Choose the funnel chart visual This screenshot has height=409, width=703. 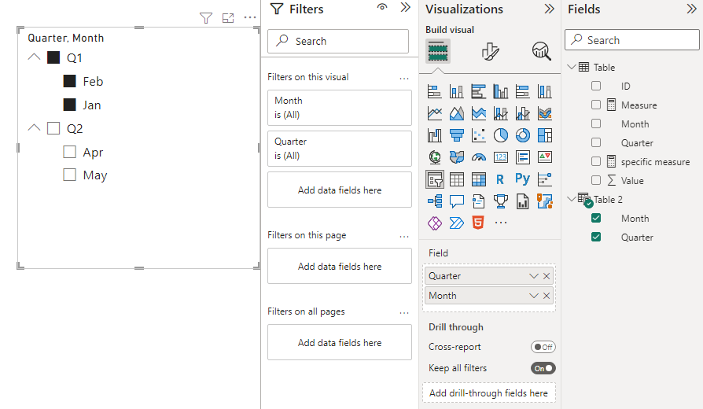point(456,135)
